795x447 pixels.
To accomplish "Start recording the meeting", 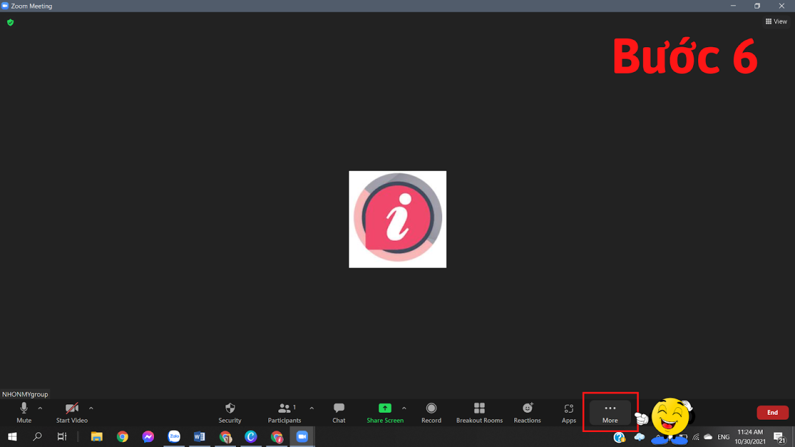I will [x=431, y=412].
